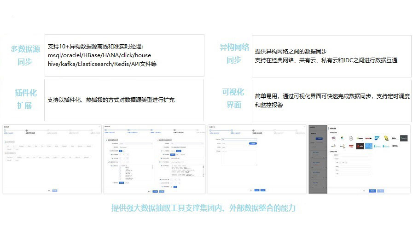The width and height of the screenshot is (413, 236).
Task: Click the scrollbar of the field mapping list
Action: [204, 171]
